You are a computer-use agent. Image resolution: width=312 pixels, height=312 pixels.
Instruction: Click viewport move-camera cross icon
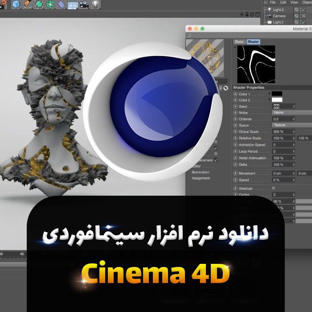[242, 14]
